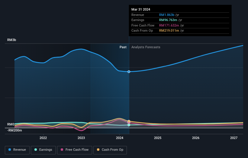Click the RM96.763m earnings value

click(168, 20)
